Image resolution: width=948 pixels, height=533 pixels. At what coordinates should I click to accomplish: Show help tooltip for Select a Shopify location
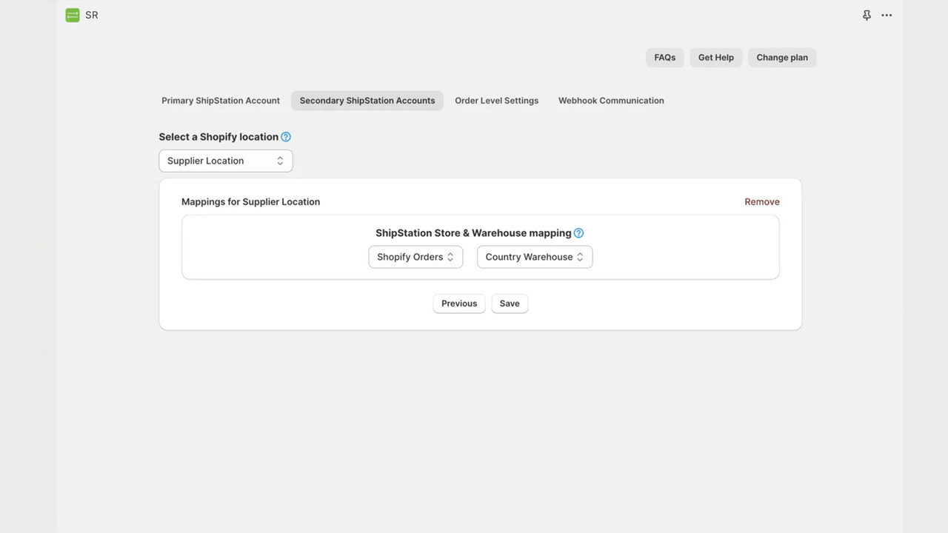tap(286, 137)
